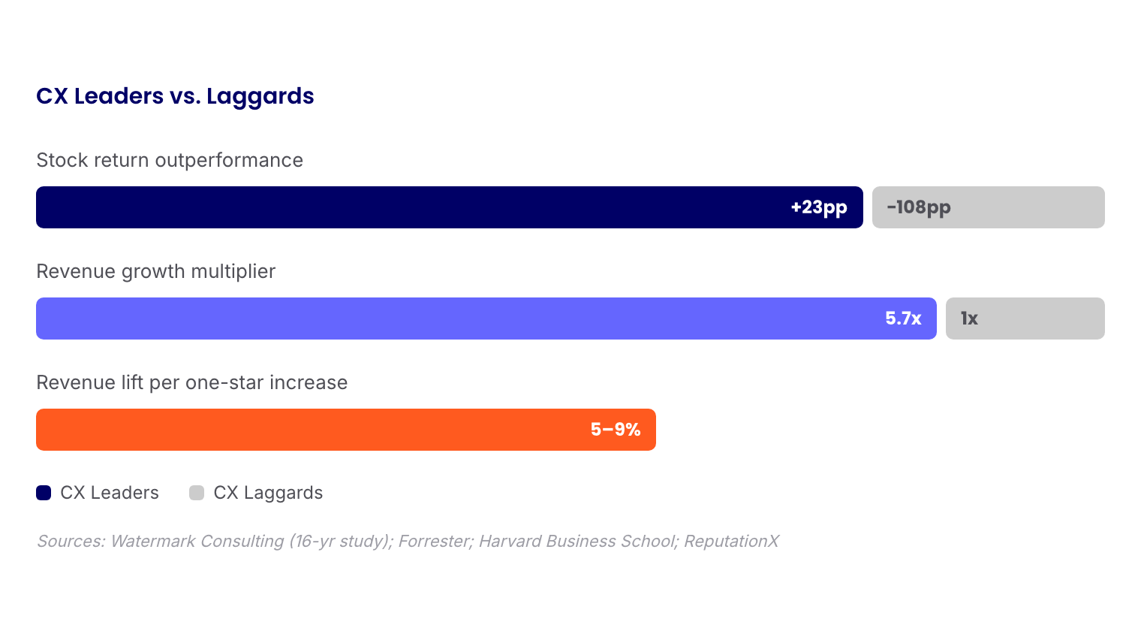Select the "CX Leaders" legend label
The height and width of the screenshot is (637, 1141).
click(x=110, y=493)
